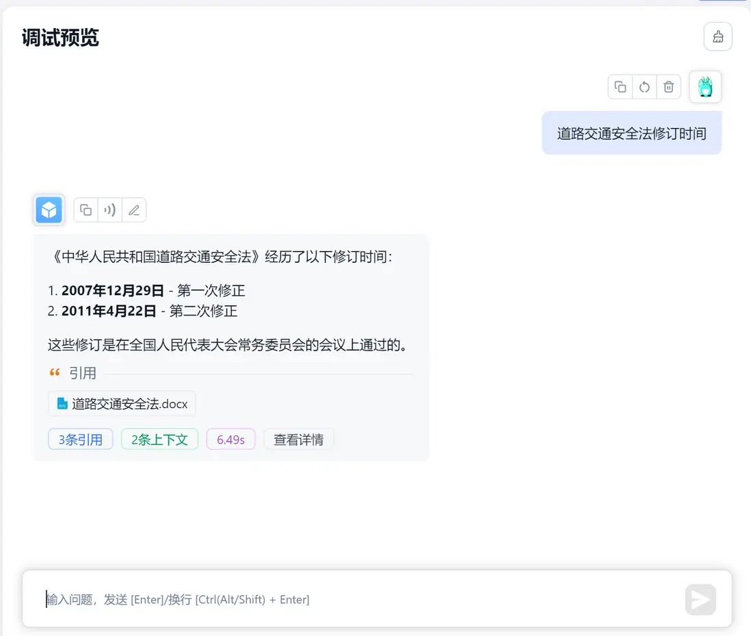Click the 6.49s response time tag
This screenshot has height=636, width=751.
point(231,439)
